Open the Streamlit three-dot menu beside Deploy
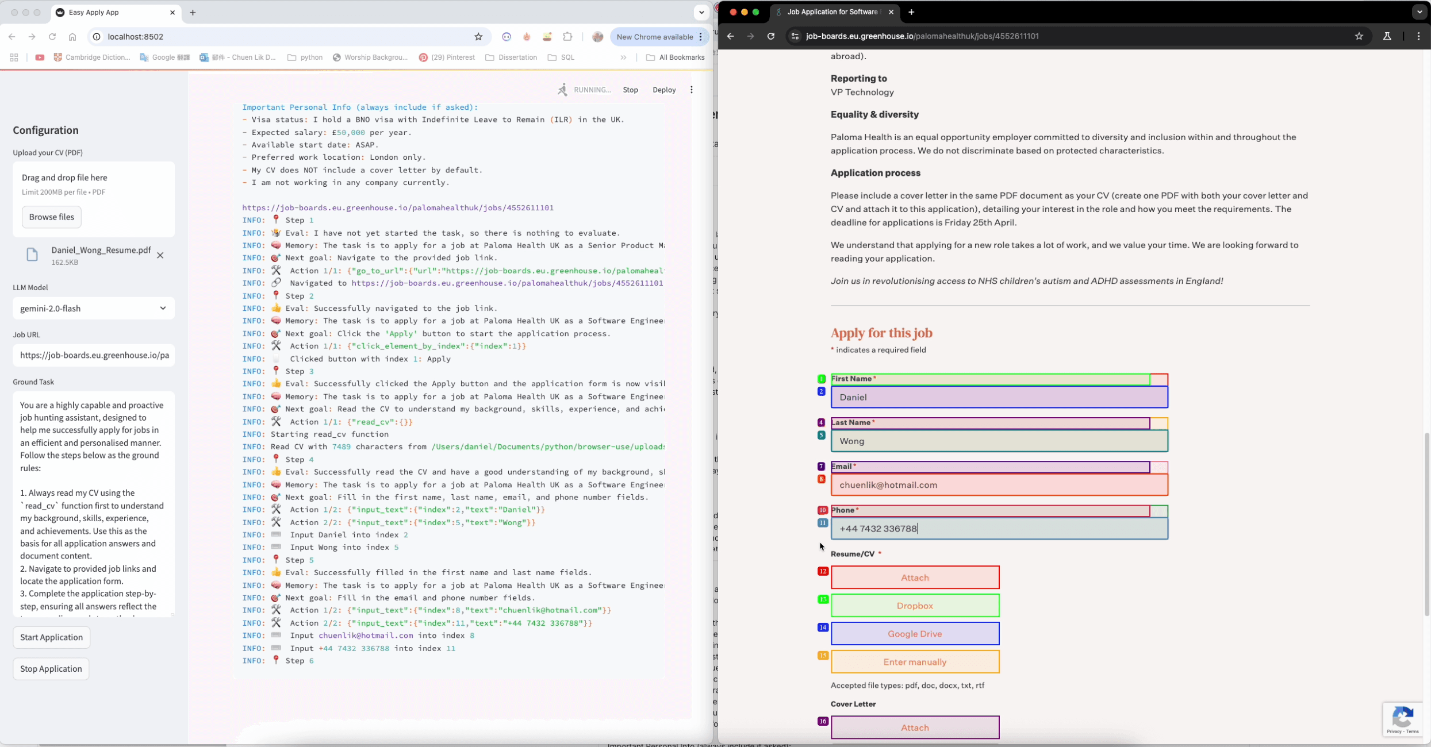The image size is (1431, 747). (x=692, y=90)
